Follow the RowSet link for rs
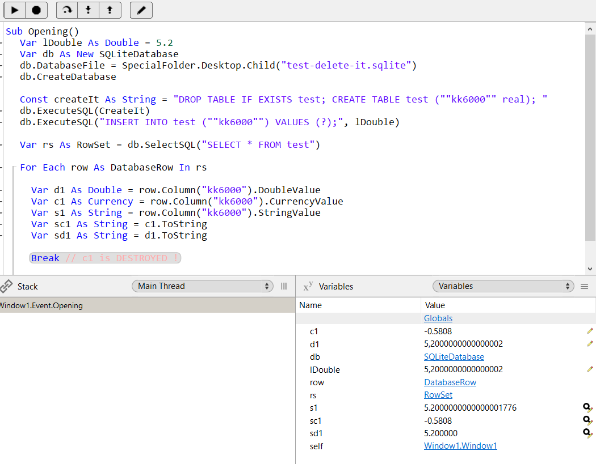 438,394
